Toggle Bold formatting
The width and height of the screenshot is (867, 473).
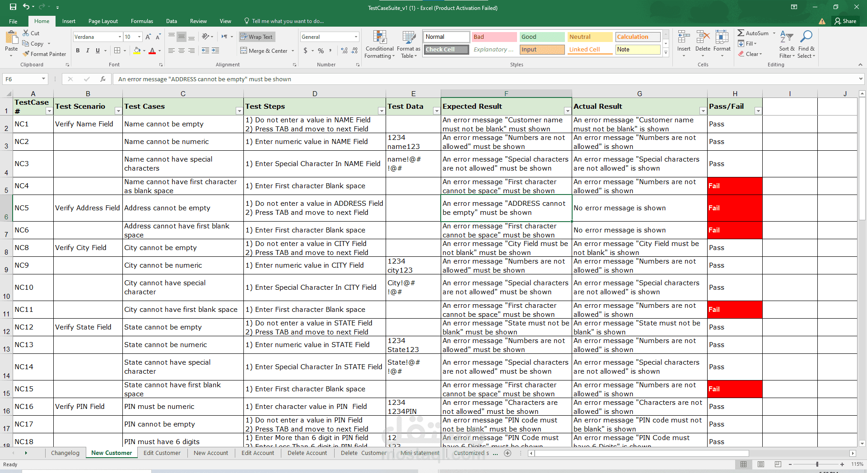78,51
